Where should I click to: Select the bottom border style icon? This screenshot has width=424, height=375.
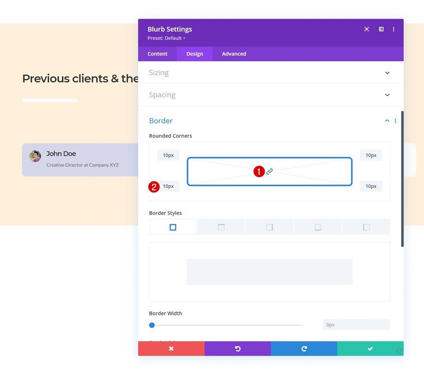click(318, 227)
